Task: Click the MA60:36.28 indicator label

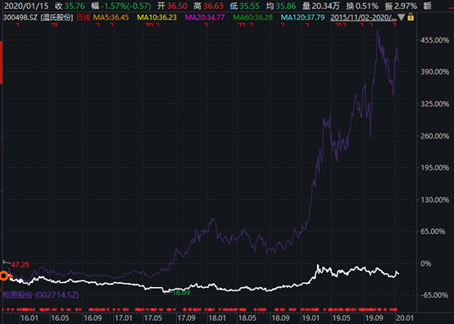Action: tap(252, 17)
